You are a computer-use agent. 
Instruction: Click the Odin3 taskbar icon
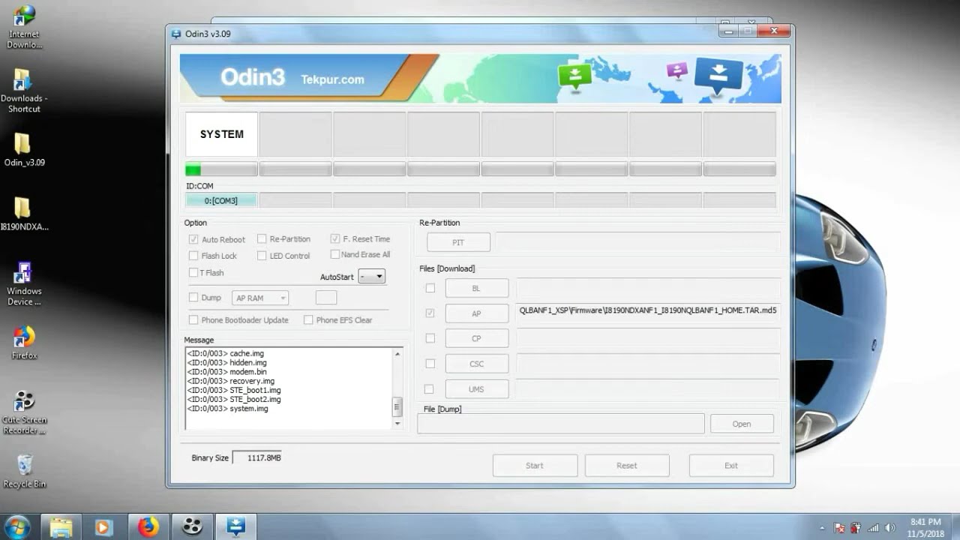[236, 526]
